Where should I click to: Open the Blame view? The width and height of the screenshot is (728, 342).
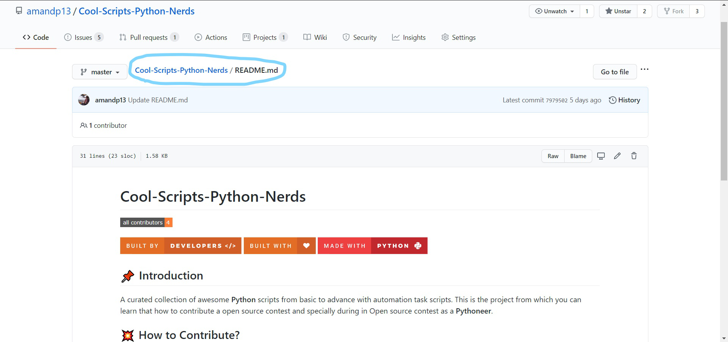(x=578, y=156)
